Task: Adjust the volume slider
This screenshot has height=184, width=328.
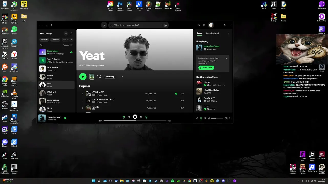Action: tap(217, 118)
